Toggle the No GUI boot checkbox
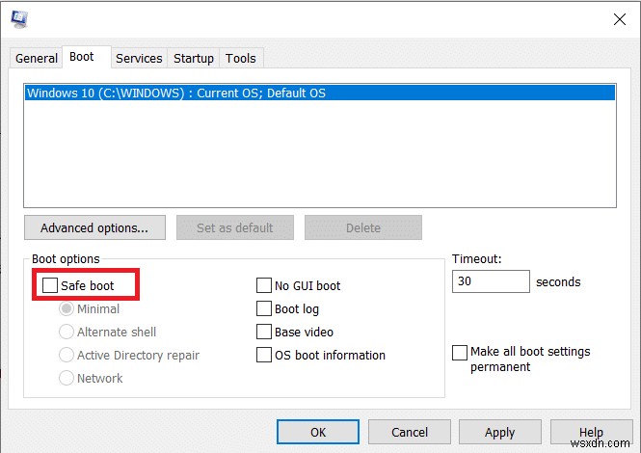The height and width of the screenshot is (453, 641). click(264, 285)
